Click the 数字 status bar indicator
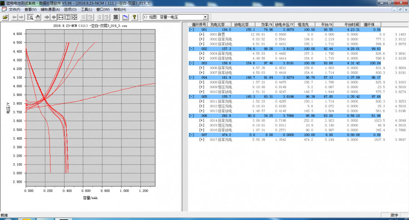 394,215
